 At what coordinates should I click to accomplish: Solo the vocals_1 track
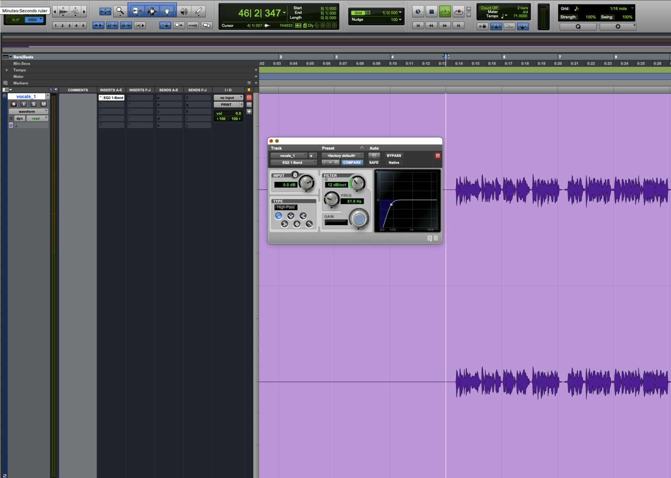[x=33, y=104]
